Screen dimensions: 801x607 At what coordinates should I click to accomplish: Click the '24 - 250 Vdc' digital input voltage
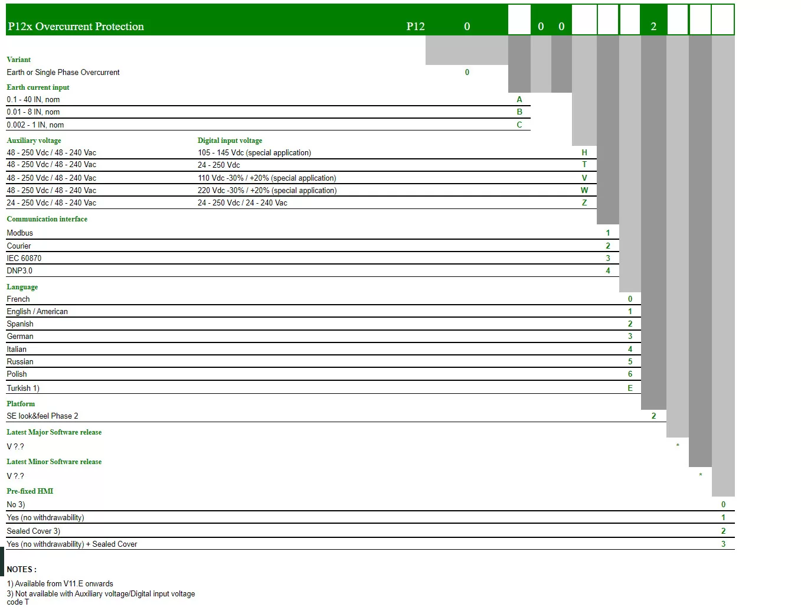pyautogui.click(x=219, y=165)
